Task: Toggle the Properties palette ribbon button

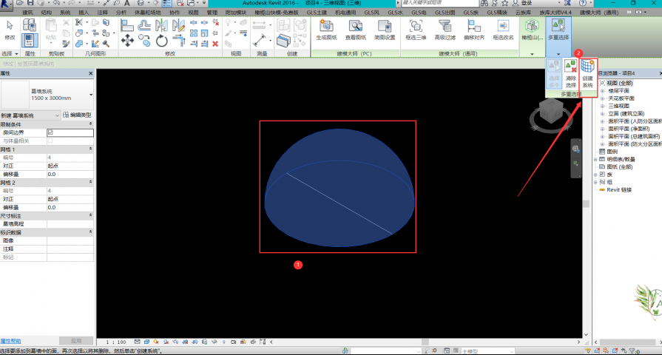Action: 29,41
